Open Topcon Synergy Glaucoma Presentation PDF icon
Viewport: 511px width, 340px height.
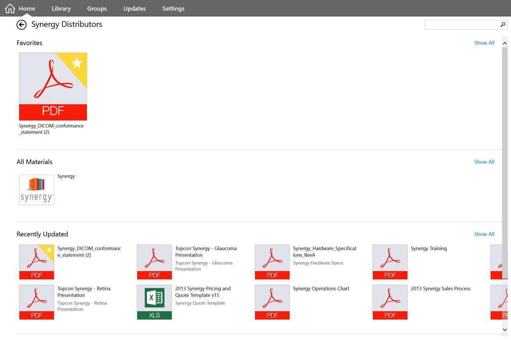pos(154,262)
